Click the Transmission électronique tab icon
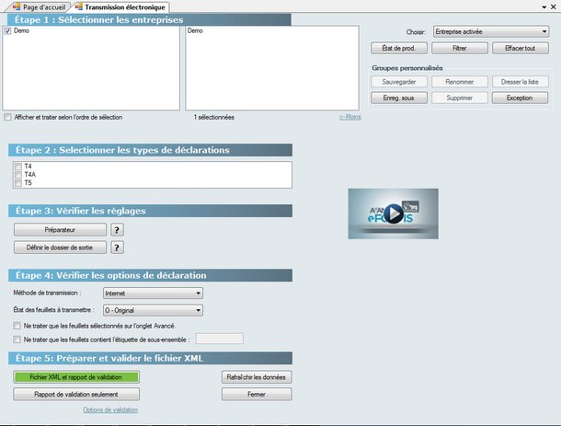The height and width of the screenshot is (426, 561). click(x=79, y=6)
